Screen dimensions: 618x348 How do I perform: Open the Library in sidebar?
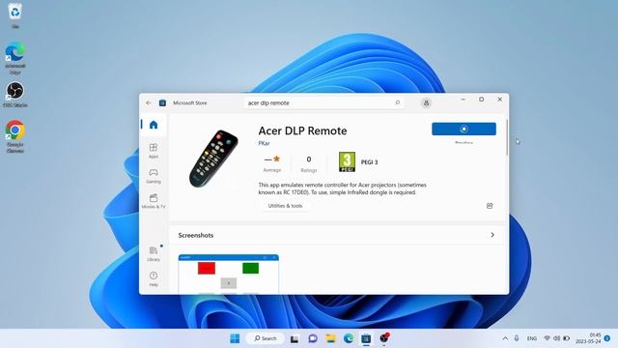pos(154,253)
